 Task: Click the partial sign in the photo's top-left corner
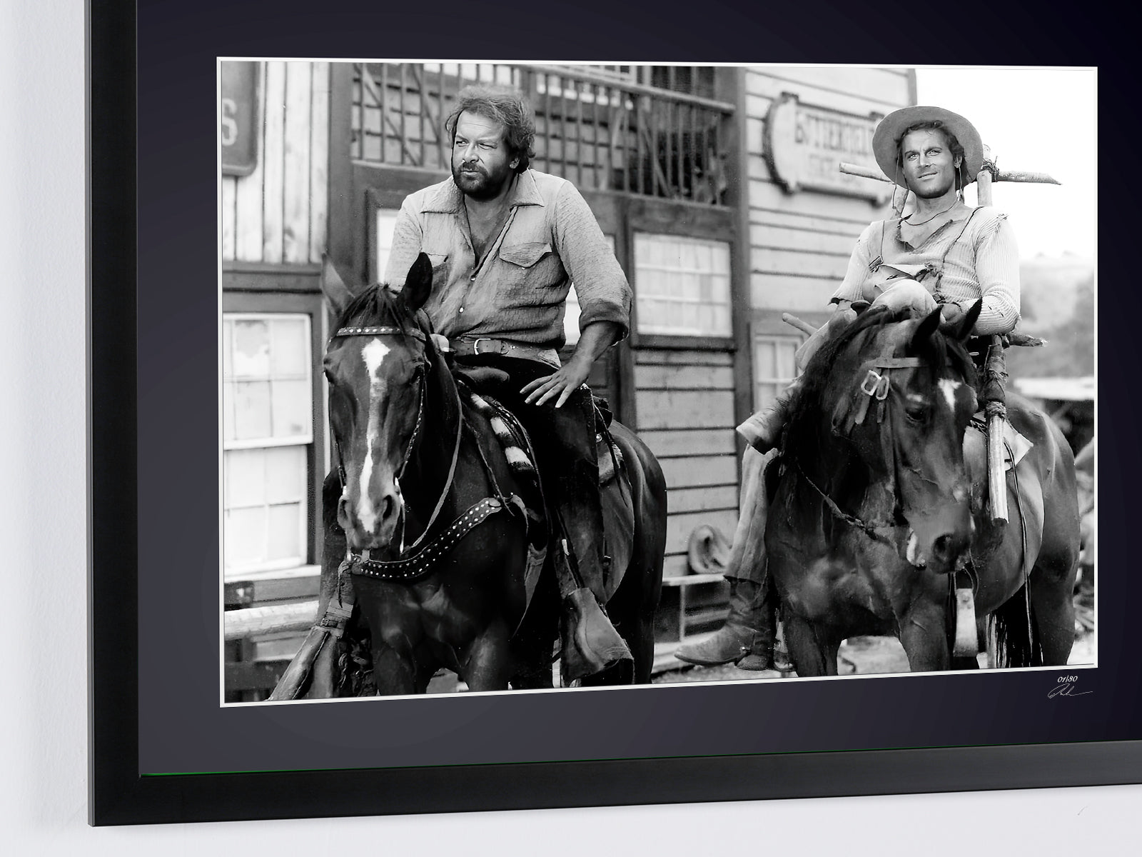[239, 121]
